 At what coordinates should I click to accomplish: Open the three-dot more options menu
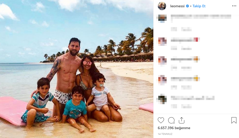tap(234, 6)
